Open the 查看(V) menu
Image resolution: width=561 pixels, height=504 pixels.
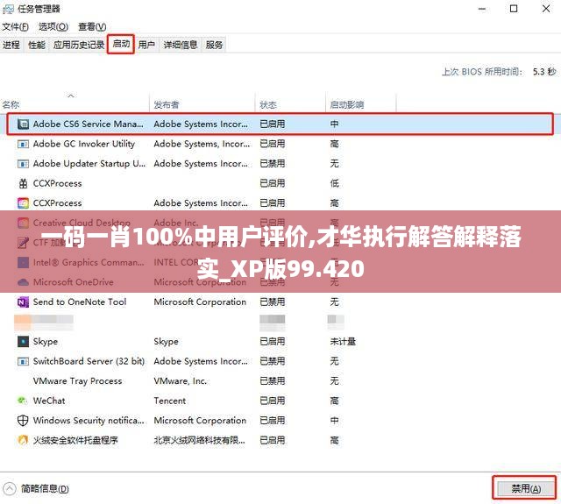point(92,27)
